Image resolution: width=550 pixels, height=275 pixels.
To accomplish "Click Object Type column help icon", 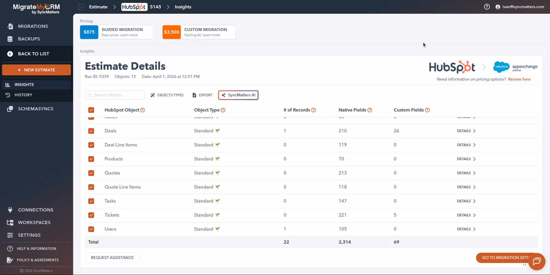I will pyautogui.click(x=223, y=110).
